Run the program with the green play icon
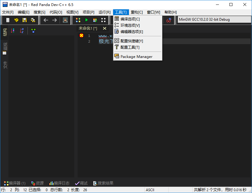This screenshot has width=252, height=193. pos(86,20)
